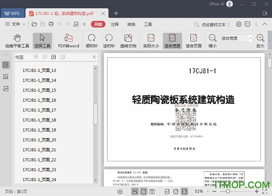Click the DRae Ai user avatar
Viewport: 272px width, 196px height.
tap(229, 4)
